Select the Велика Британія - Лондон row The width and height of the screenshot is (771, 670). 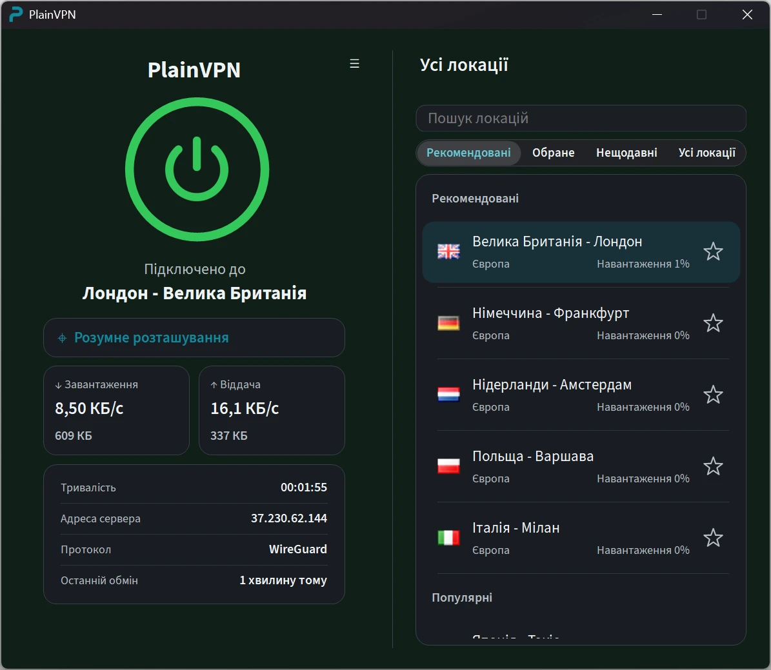click(x=581, y=251)
